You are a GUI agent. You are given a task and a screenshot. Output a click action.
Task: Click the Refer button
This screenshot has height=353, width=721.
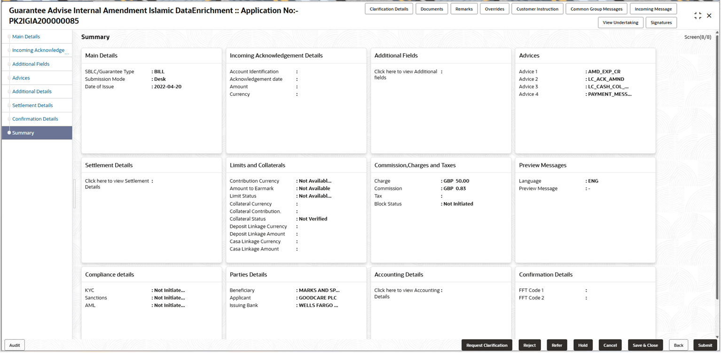pos(557,345)
